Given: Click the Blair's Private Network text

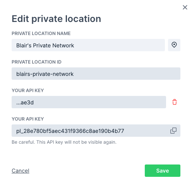Looking at the screenshot, I should point(45,45).
